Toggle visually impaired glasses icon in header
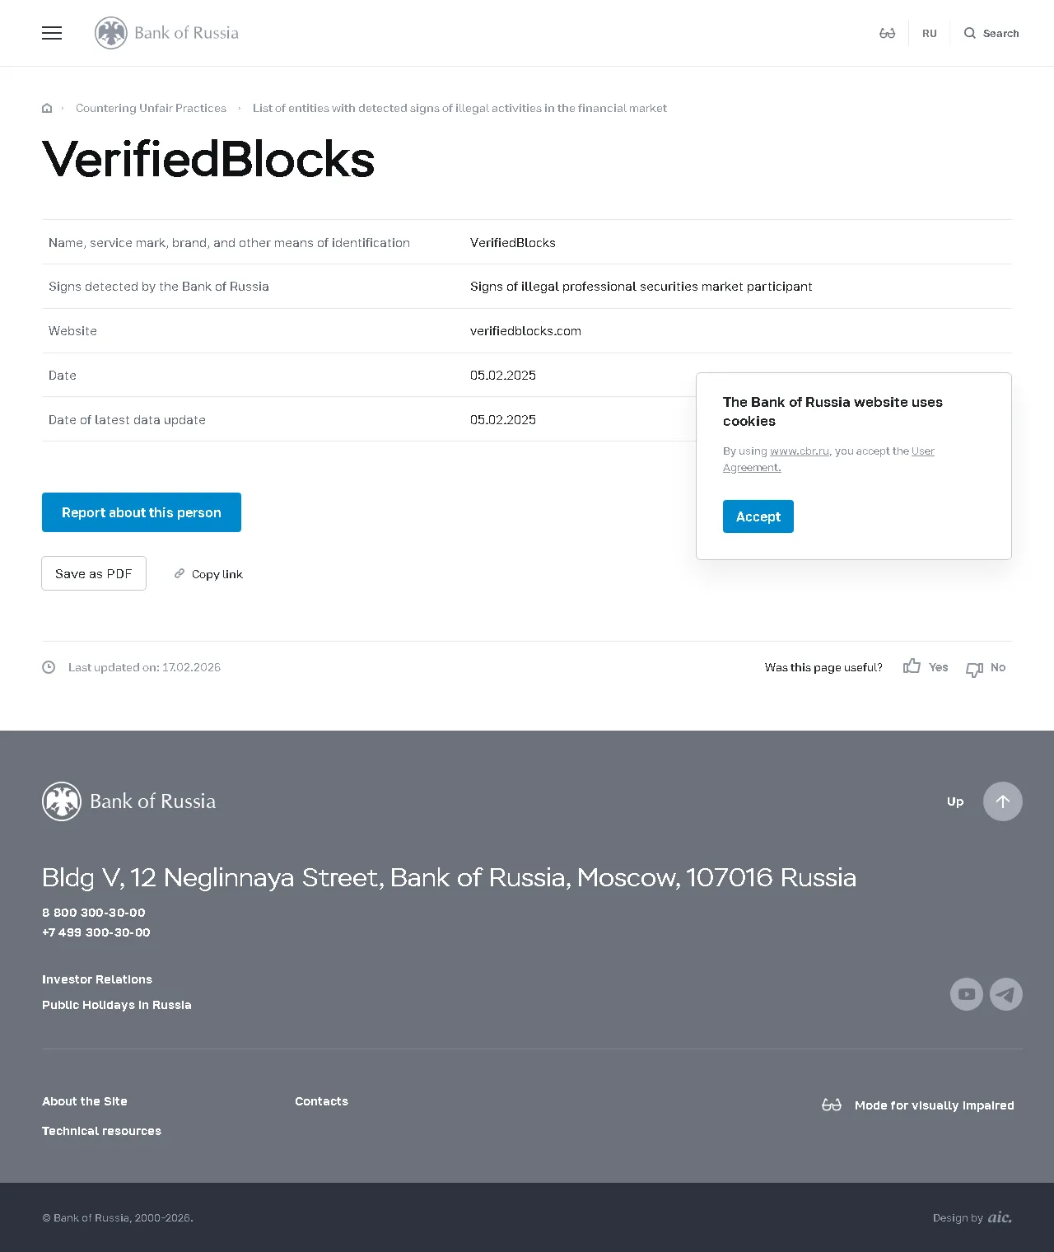 click(887, 33)
